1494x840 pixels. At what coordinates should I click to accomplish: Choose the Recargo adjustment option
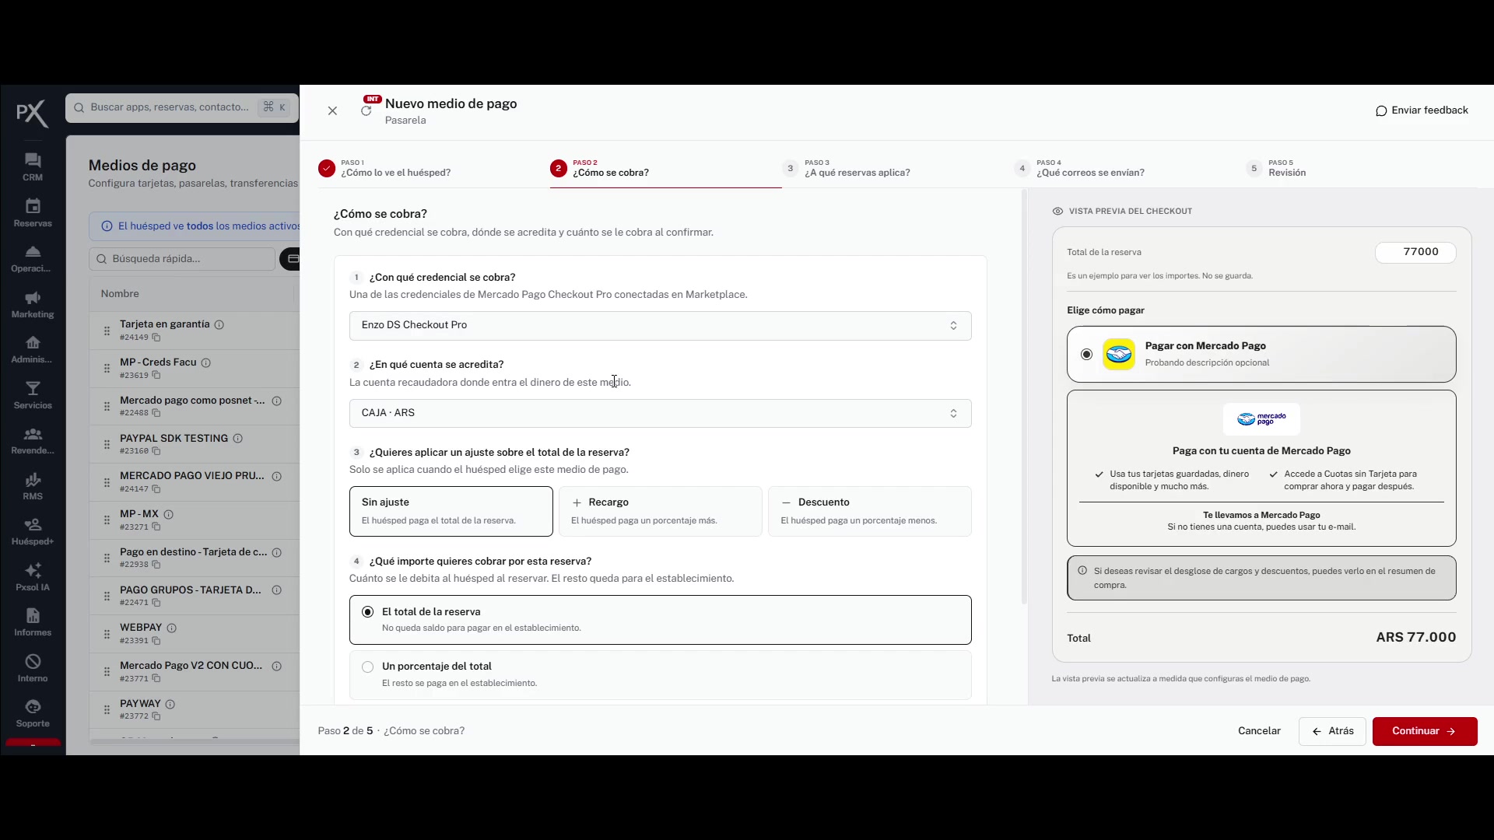tap(660, 511)
